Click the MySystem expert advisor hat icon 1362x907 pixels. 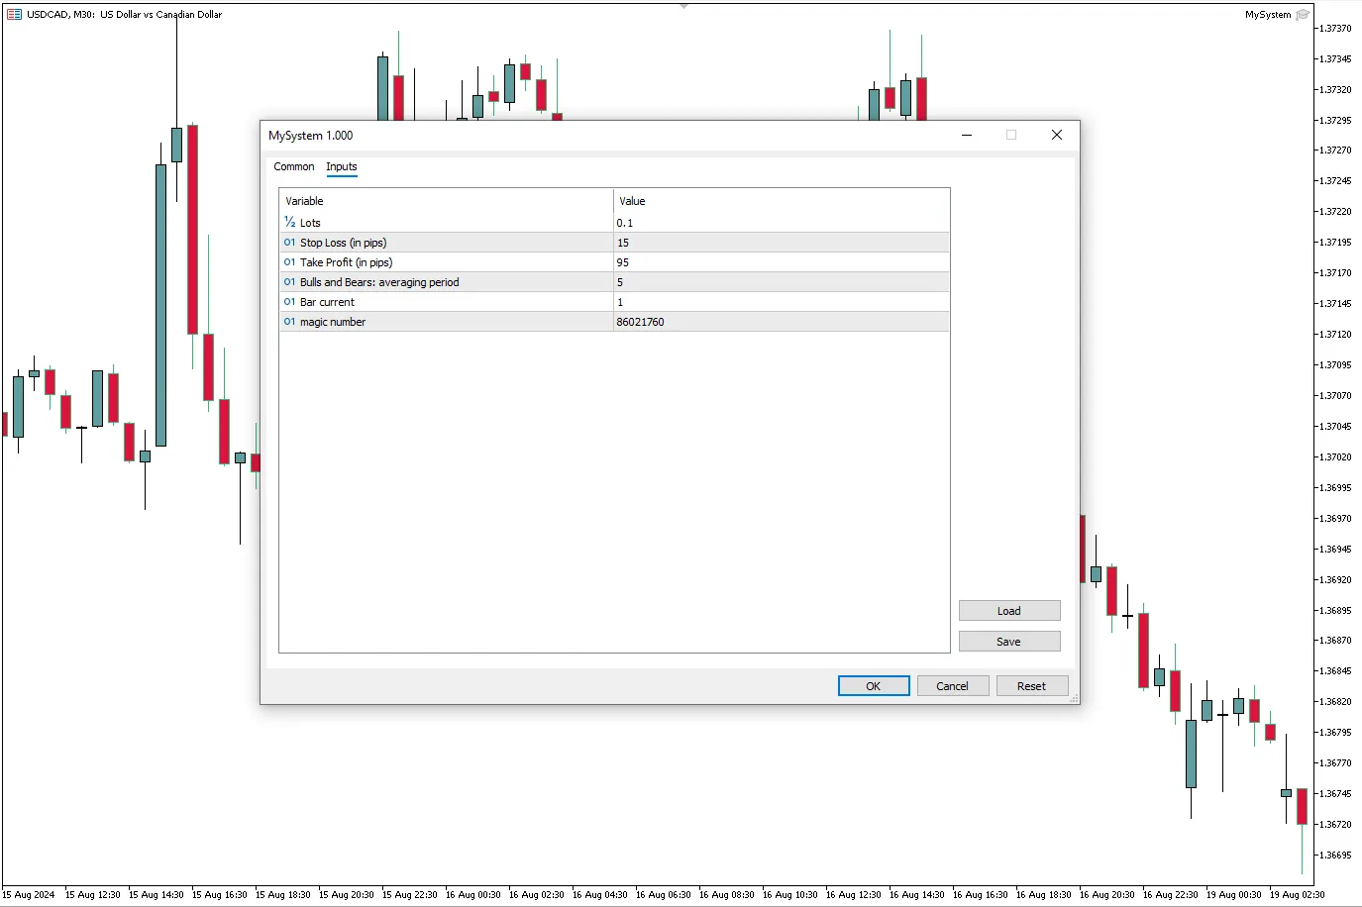point(1303,14)
